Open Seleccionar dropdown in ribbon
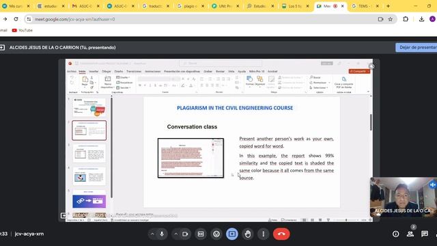Viewport: 437px width, 246px height. pos(319,87)
